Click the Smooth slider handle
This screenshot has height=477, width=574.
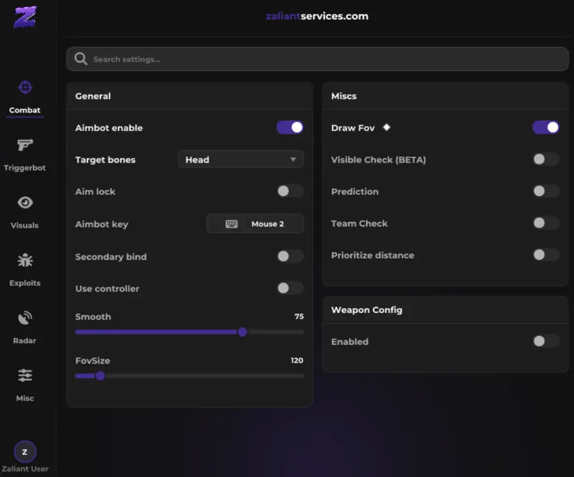click(x=242, y=332)
